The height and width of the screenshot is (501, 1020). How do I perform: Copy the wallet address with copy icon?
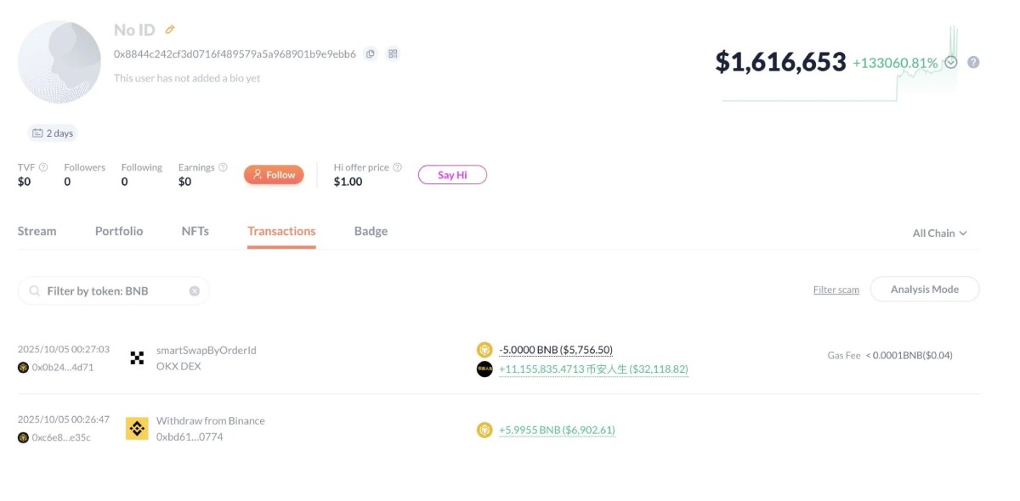(x=371, y=53)
